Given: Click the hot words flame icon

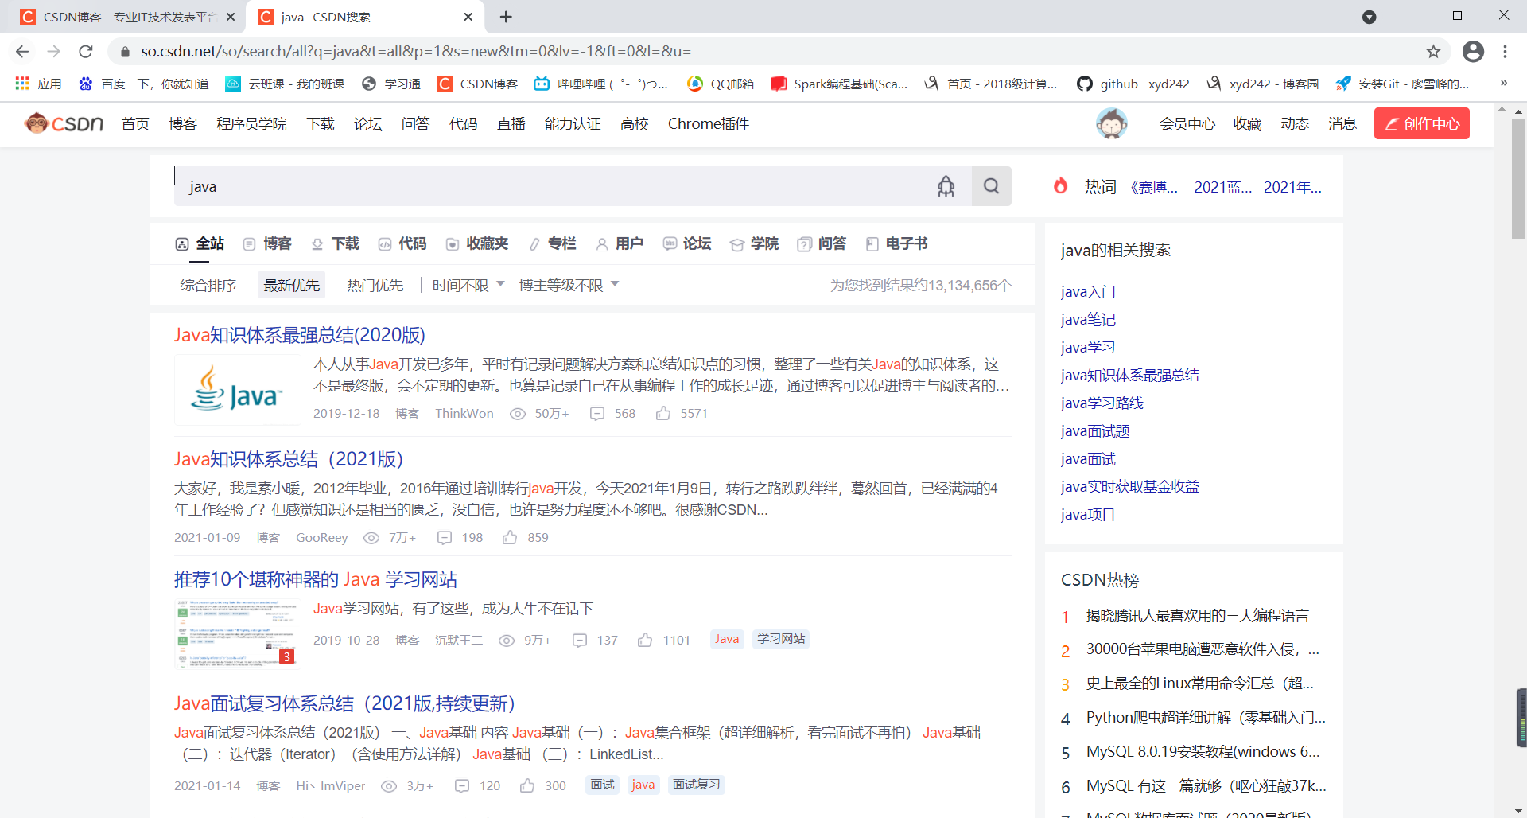Looking at the screenshot, I should (x=1060, y=186).
